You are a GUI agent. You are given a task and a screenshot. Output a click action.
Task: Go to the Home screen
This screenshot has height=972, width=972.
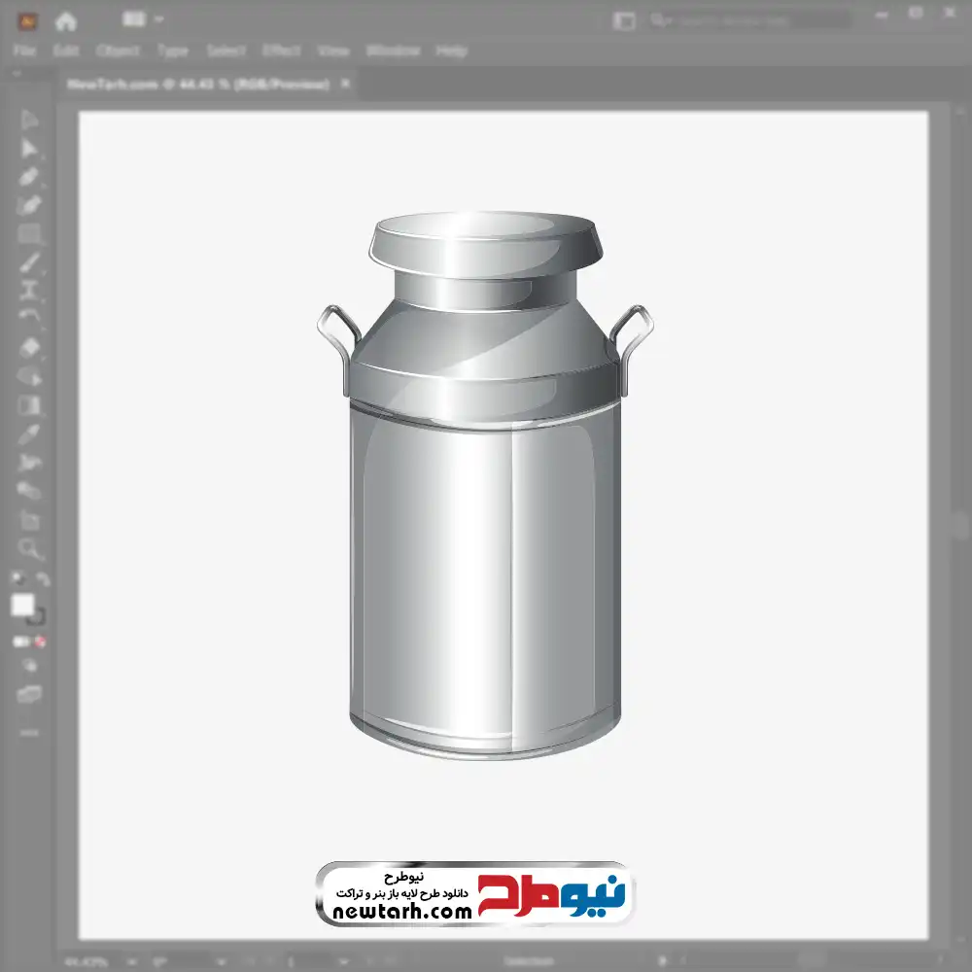point(65,20)
